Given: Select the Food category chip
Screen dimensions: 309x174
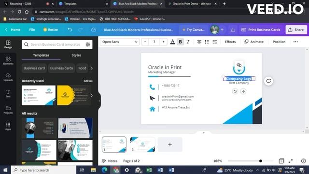Looking at the screenshot, I should point(82,68).
